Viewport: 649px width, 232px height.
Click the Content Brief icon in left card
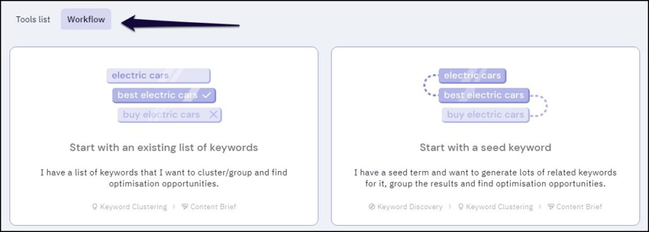point(185,207)
